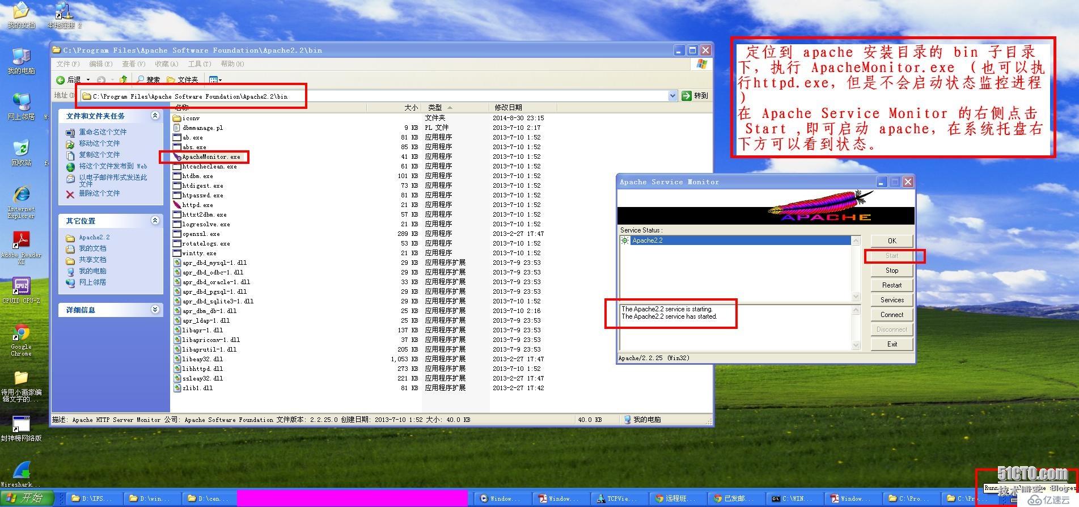Open the address bar dropdown arrow
Viewport: 1079px width, 507px height.
point(672,96)
